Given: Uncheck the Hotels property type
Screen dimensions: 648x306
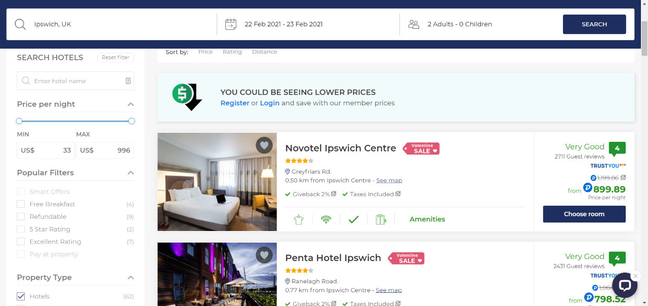Looking at the screenshot, I should coord(21,296).
